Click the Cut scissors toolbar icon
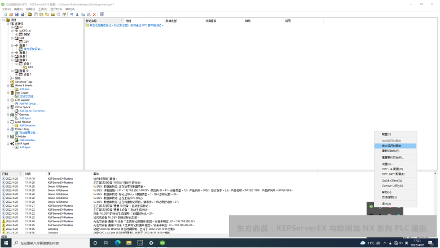This screenshot has width=440, height=248. [77, 14]
